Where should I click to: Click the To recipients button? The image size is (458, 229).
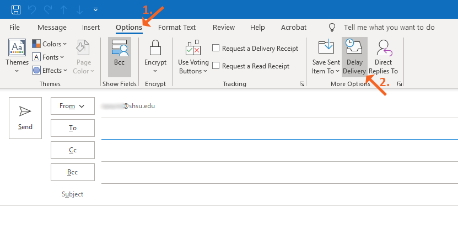72,128
